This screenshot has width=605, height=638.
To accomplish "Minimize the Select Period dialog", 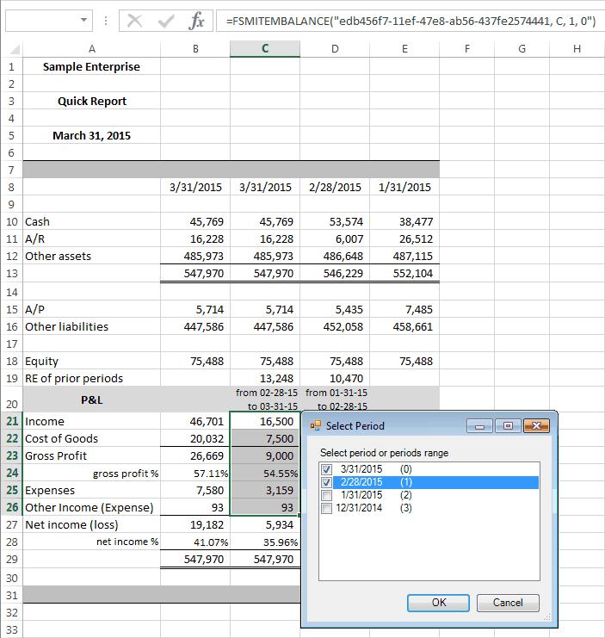I will [482, 426].
